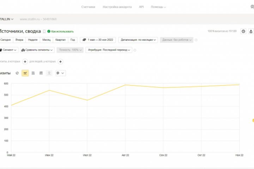Screen dimensions: 254x169
Task: Select the line chart view icon
Action: tap(25, 73)
